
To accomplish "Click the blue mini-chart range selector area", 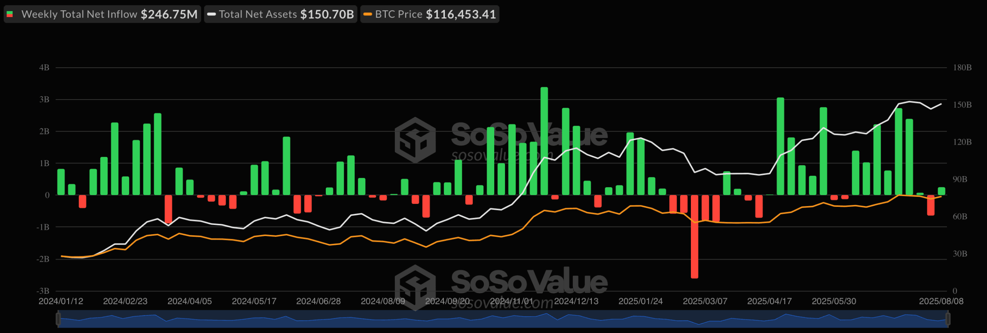I will click(503, 319).
